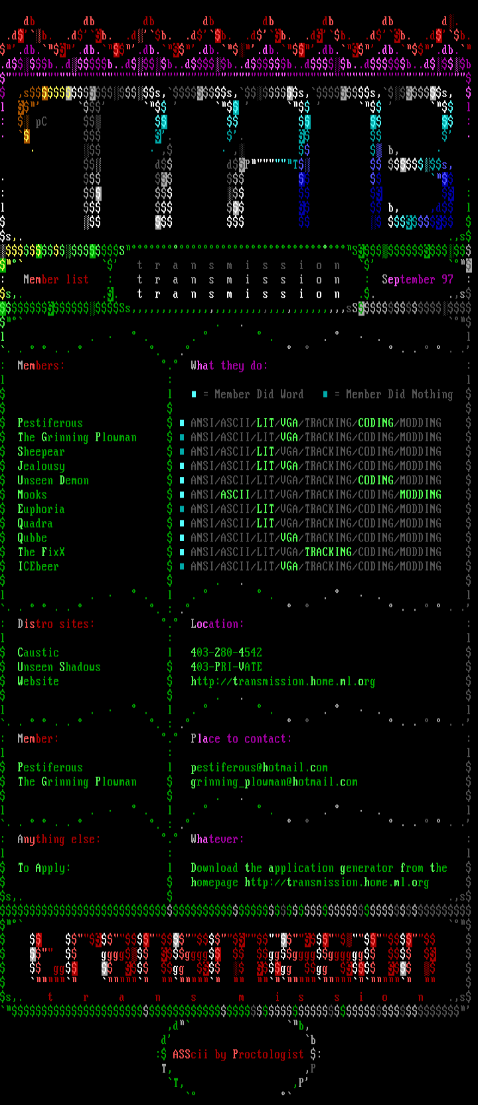Click the legend square for Member Did Nothing

coord(325,394)
